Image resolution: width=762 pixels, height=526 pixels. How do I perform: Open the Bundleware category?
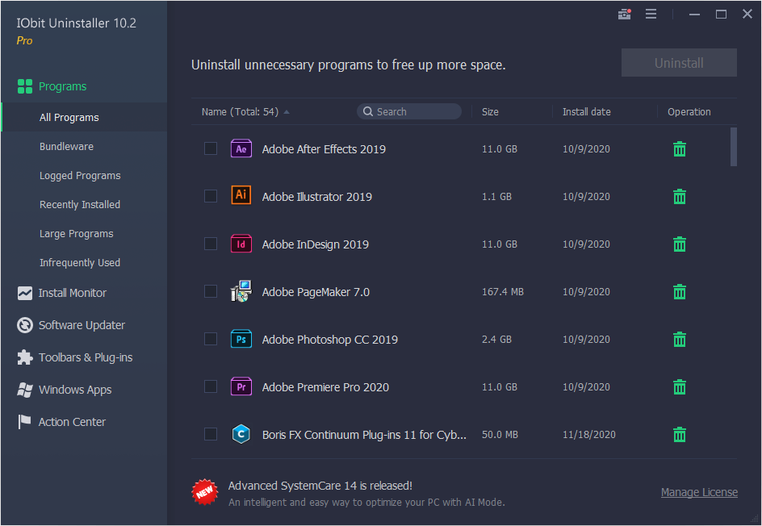point(66,147)
